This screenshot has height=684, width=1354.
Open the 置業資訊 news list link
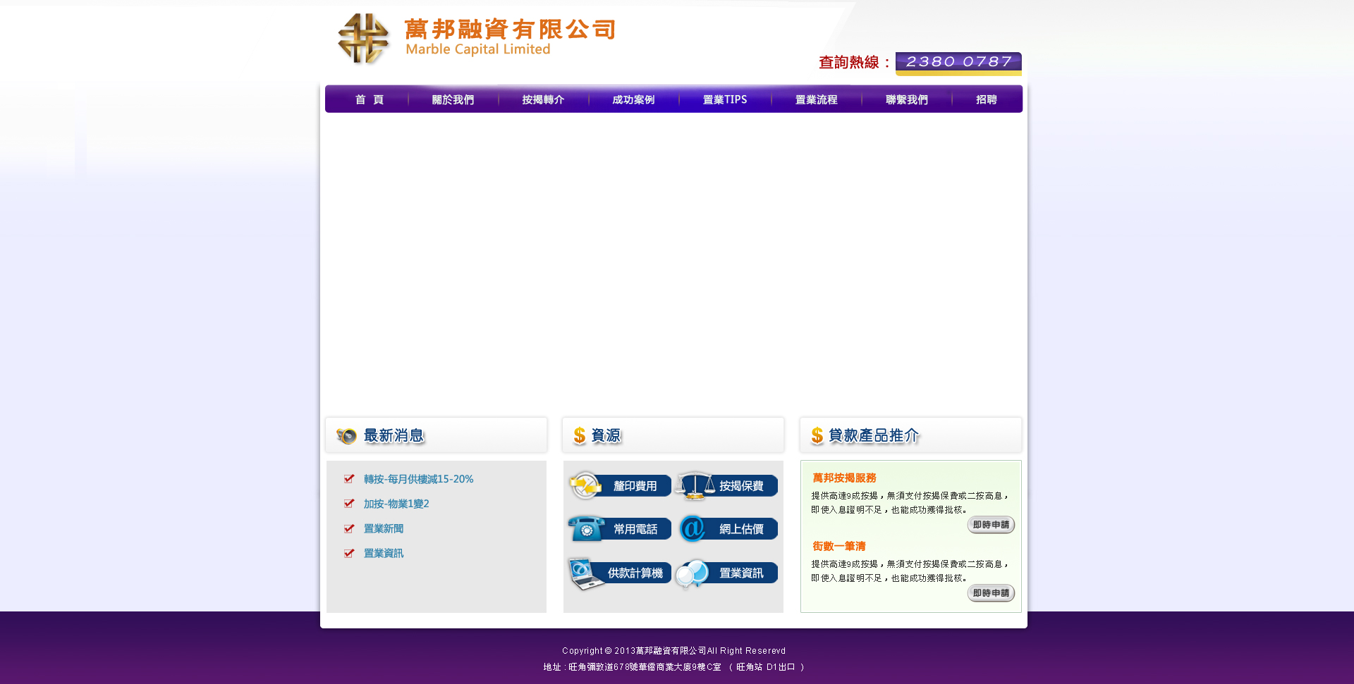coord(384,554)
